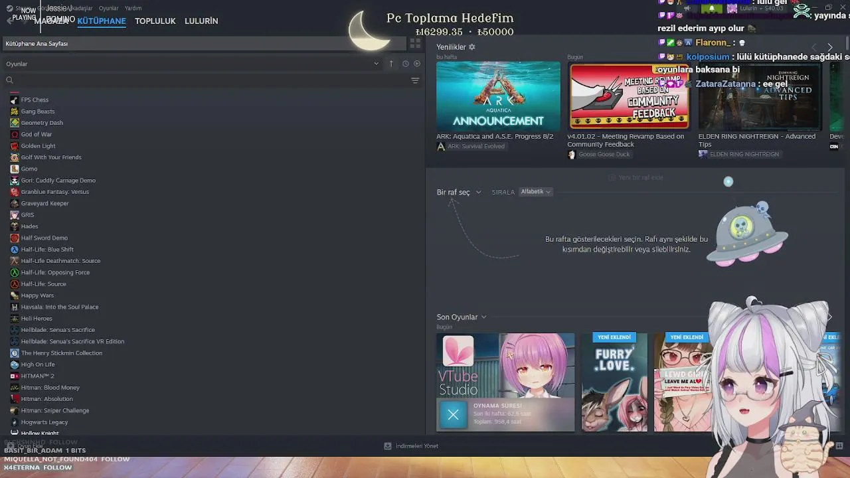The width and height of the screenshot is (850, 478).
Task: Select Gang Beasts in the list
Action: tap(38, 112)
